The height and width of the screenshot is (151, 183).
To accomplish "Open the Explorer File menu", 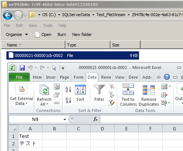I will [x=7, y=25].
